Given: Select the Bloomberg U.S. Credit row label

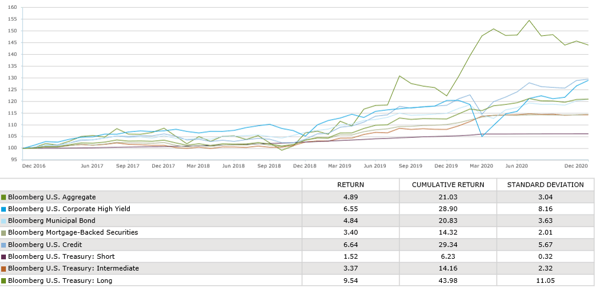Looking at the screenshot, I should tap(45, 245).
